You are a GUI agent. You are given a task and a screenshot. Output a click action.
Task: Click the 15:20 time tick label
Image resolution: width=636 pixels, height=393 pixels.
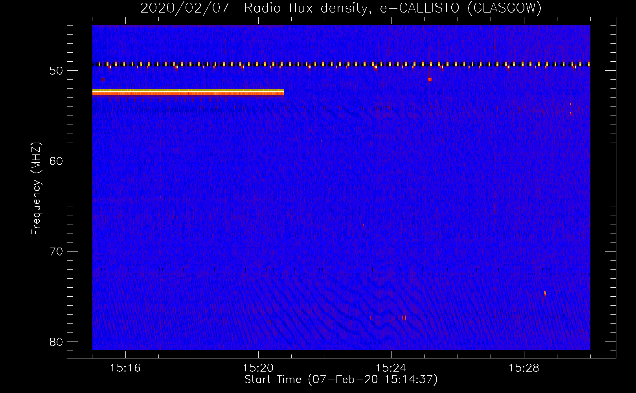pyautogui.click(x=258, y=368)
